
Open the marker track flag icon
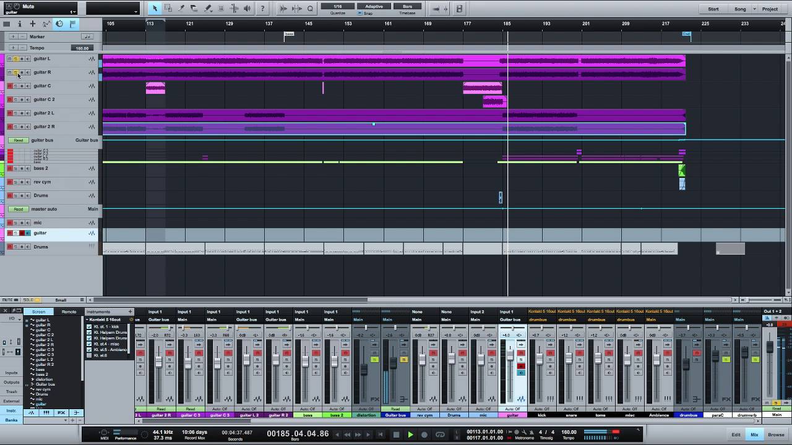pos(72,24)
